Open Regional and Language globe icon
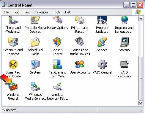 (x=124, y=20)
